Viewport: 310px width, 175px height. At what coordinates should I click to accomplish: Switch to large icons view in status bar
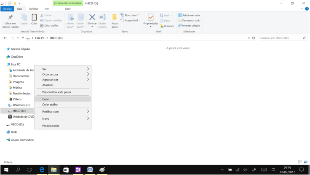[x=306, y=162]
